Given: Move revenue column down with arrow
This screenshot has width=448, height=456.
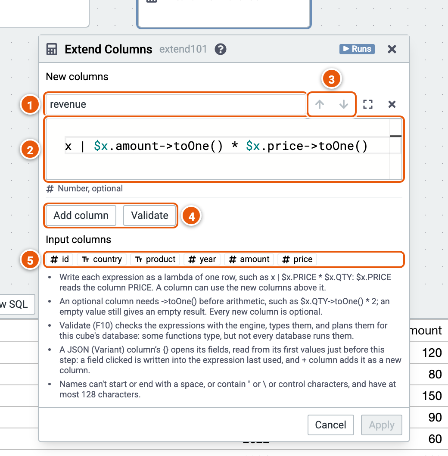Looking at the screenshot, I should [344, 104].
